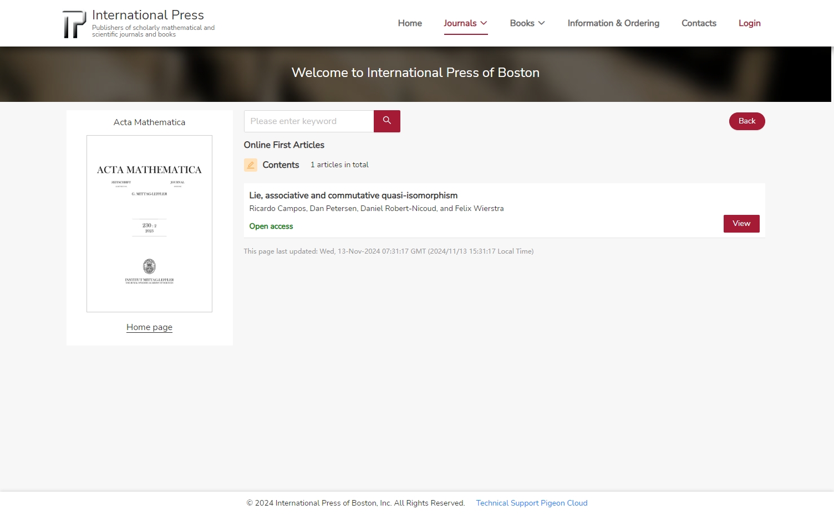Click the Contents label
The width and height of the screenshot is (834, 515).
pos(281,165)
